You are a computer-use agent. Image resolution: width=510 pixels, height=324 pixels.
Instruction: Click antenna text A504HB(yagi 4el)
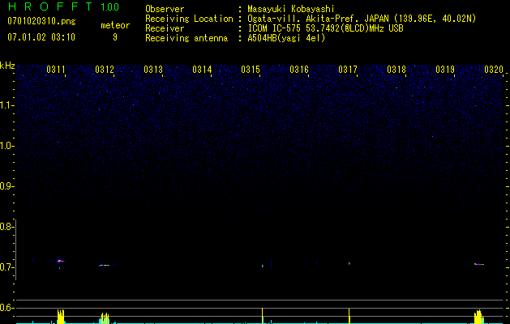tap(286, 38)
